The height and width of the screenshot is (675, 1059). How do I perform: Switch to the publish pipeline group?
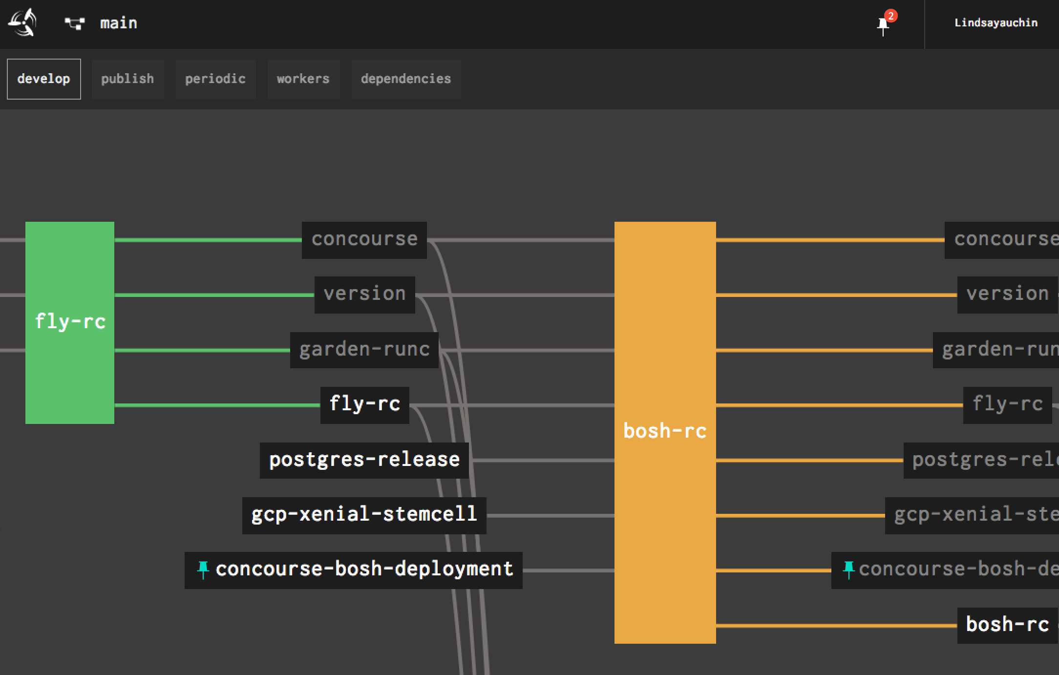click(127, 79)
